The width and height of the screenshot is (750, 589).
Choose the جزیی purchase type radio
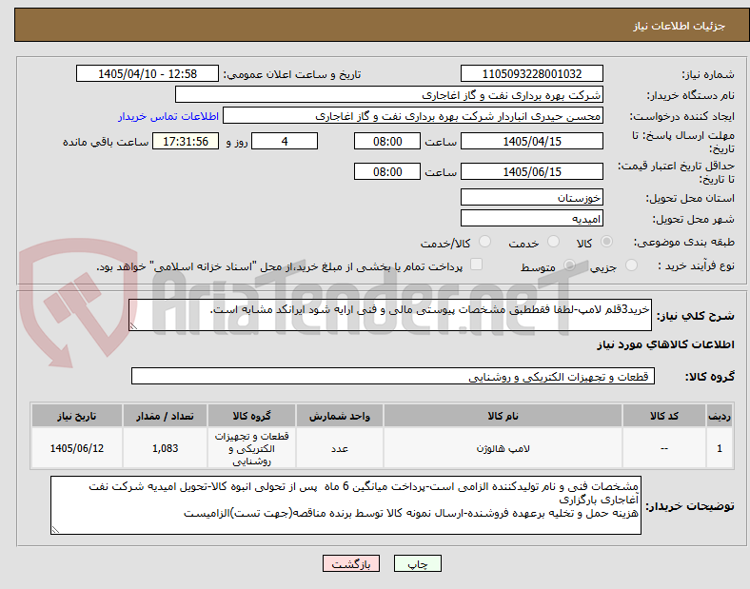click(631, 265)
